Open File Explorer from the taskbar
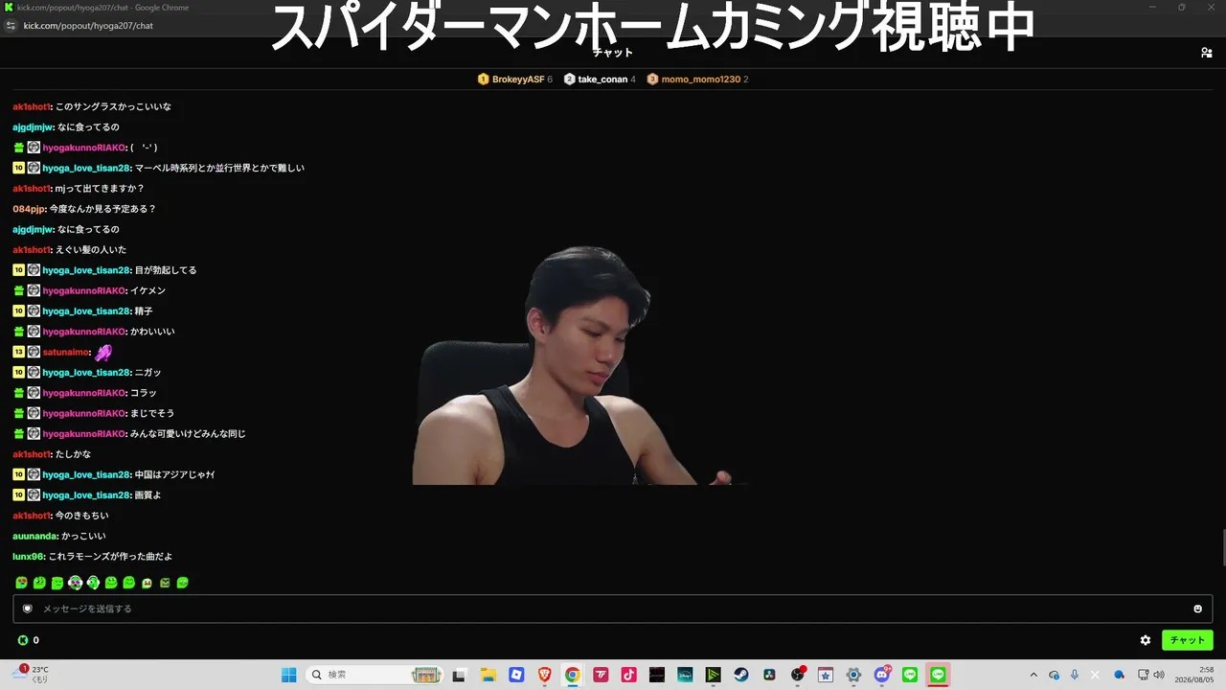 point(488,675)
